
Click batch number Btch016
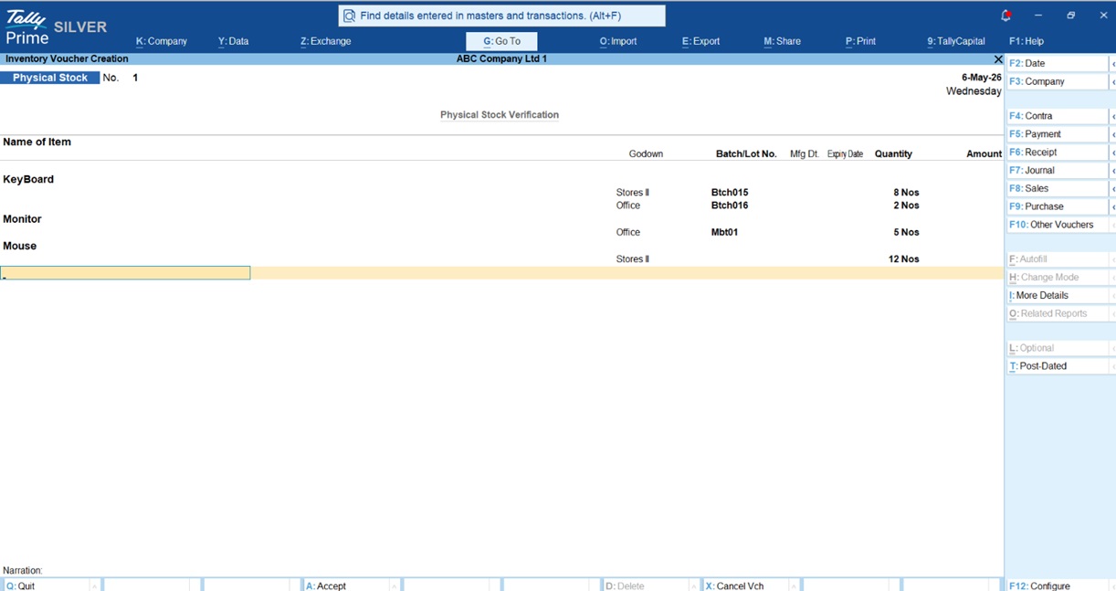click(x=730, y=206)
